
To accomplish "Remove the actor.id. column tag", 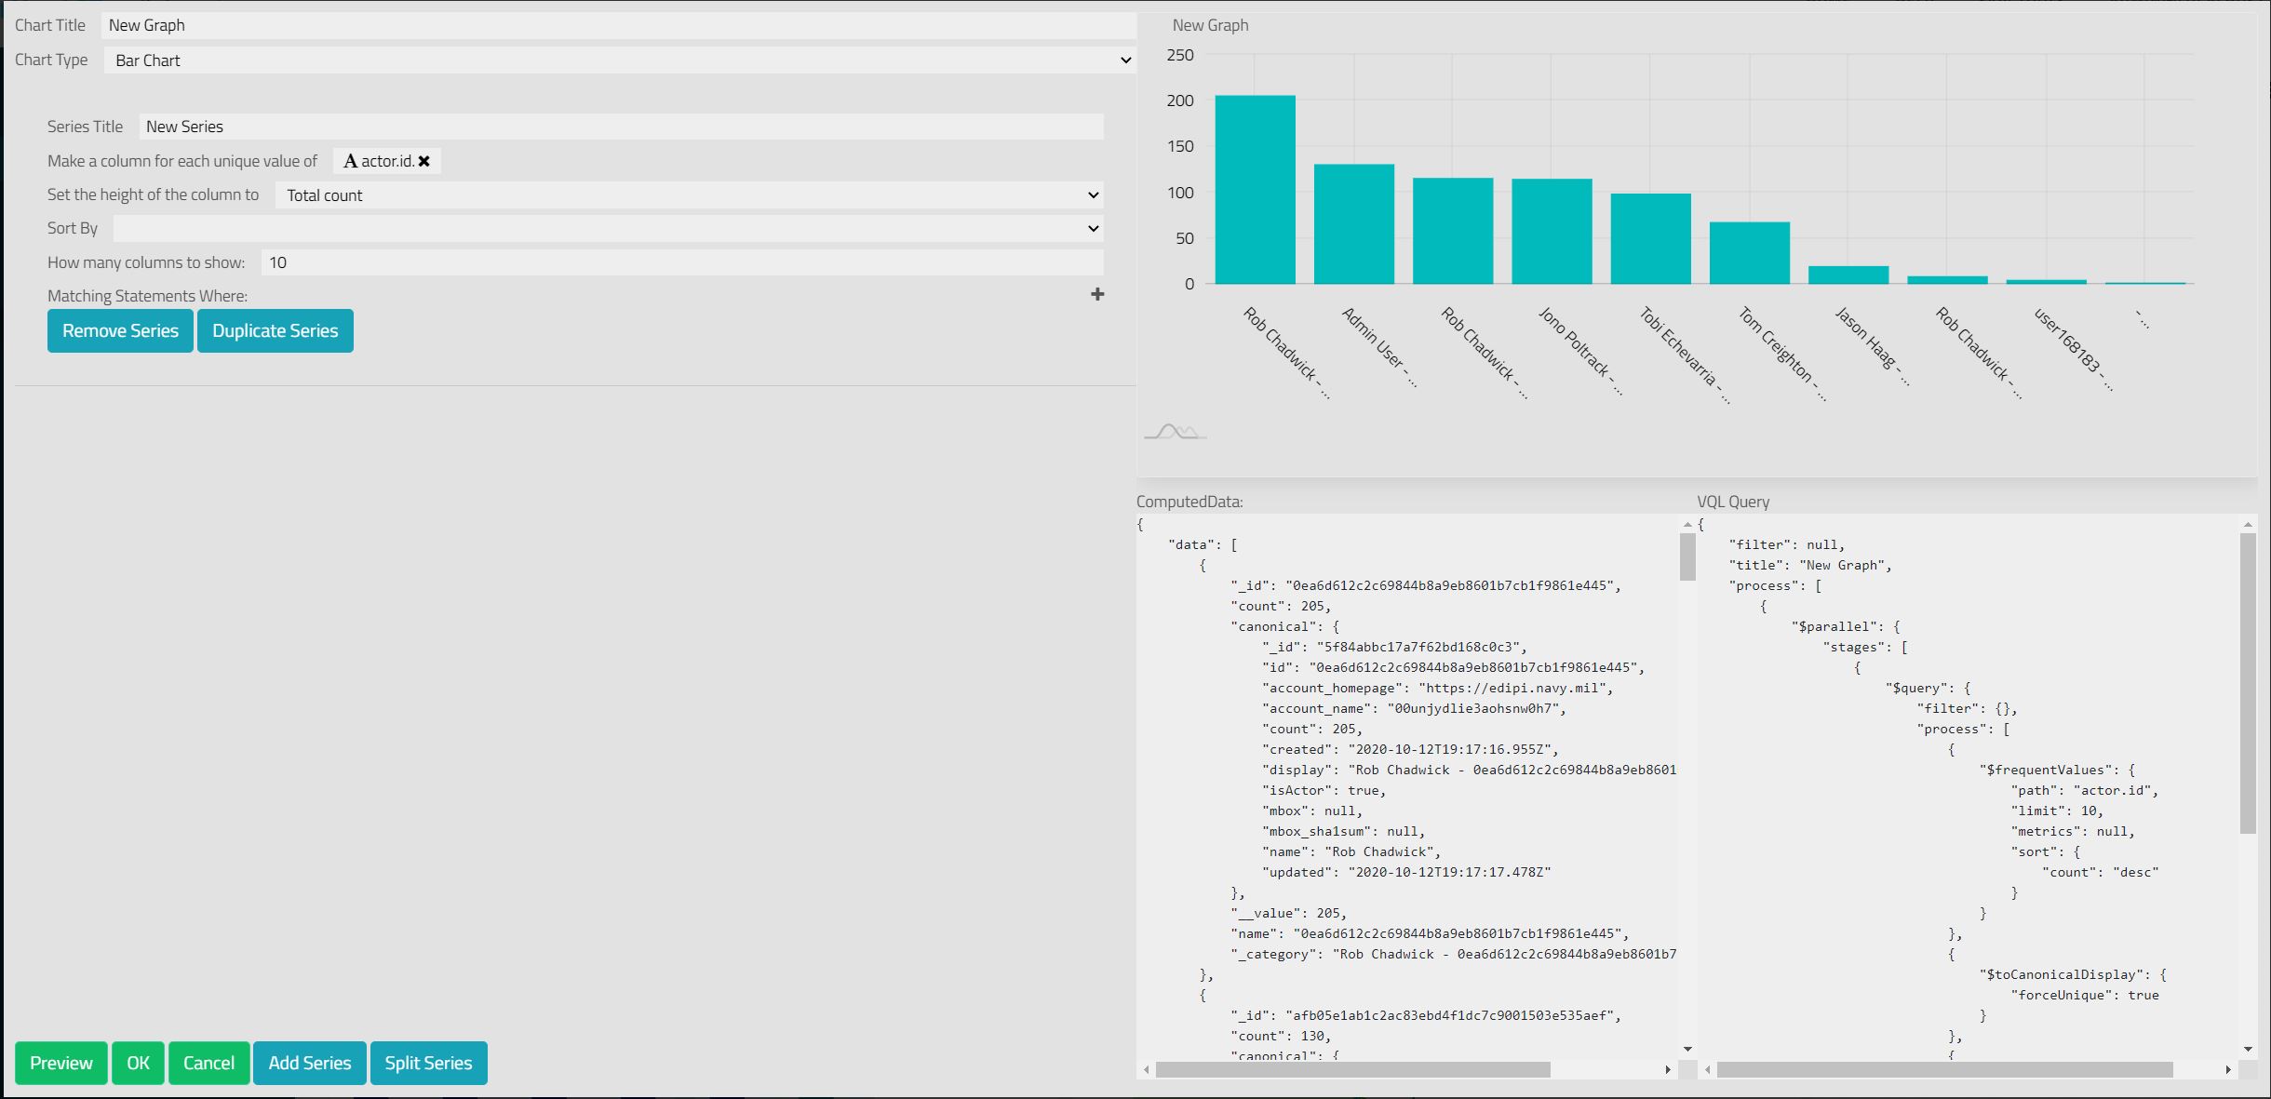I will [x=424, y=161].
